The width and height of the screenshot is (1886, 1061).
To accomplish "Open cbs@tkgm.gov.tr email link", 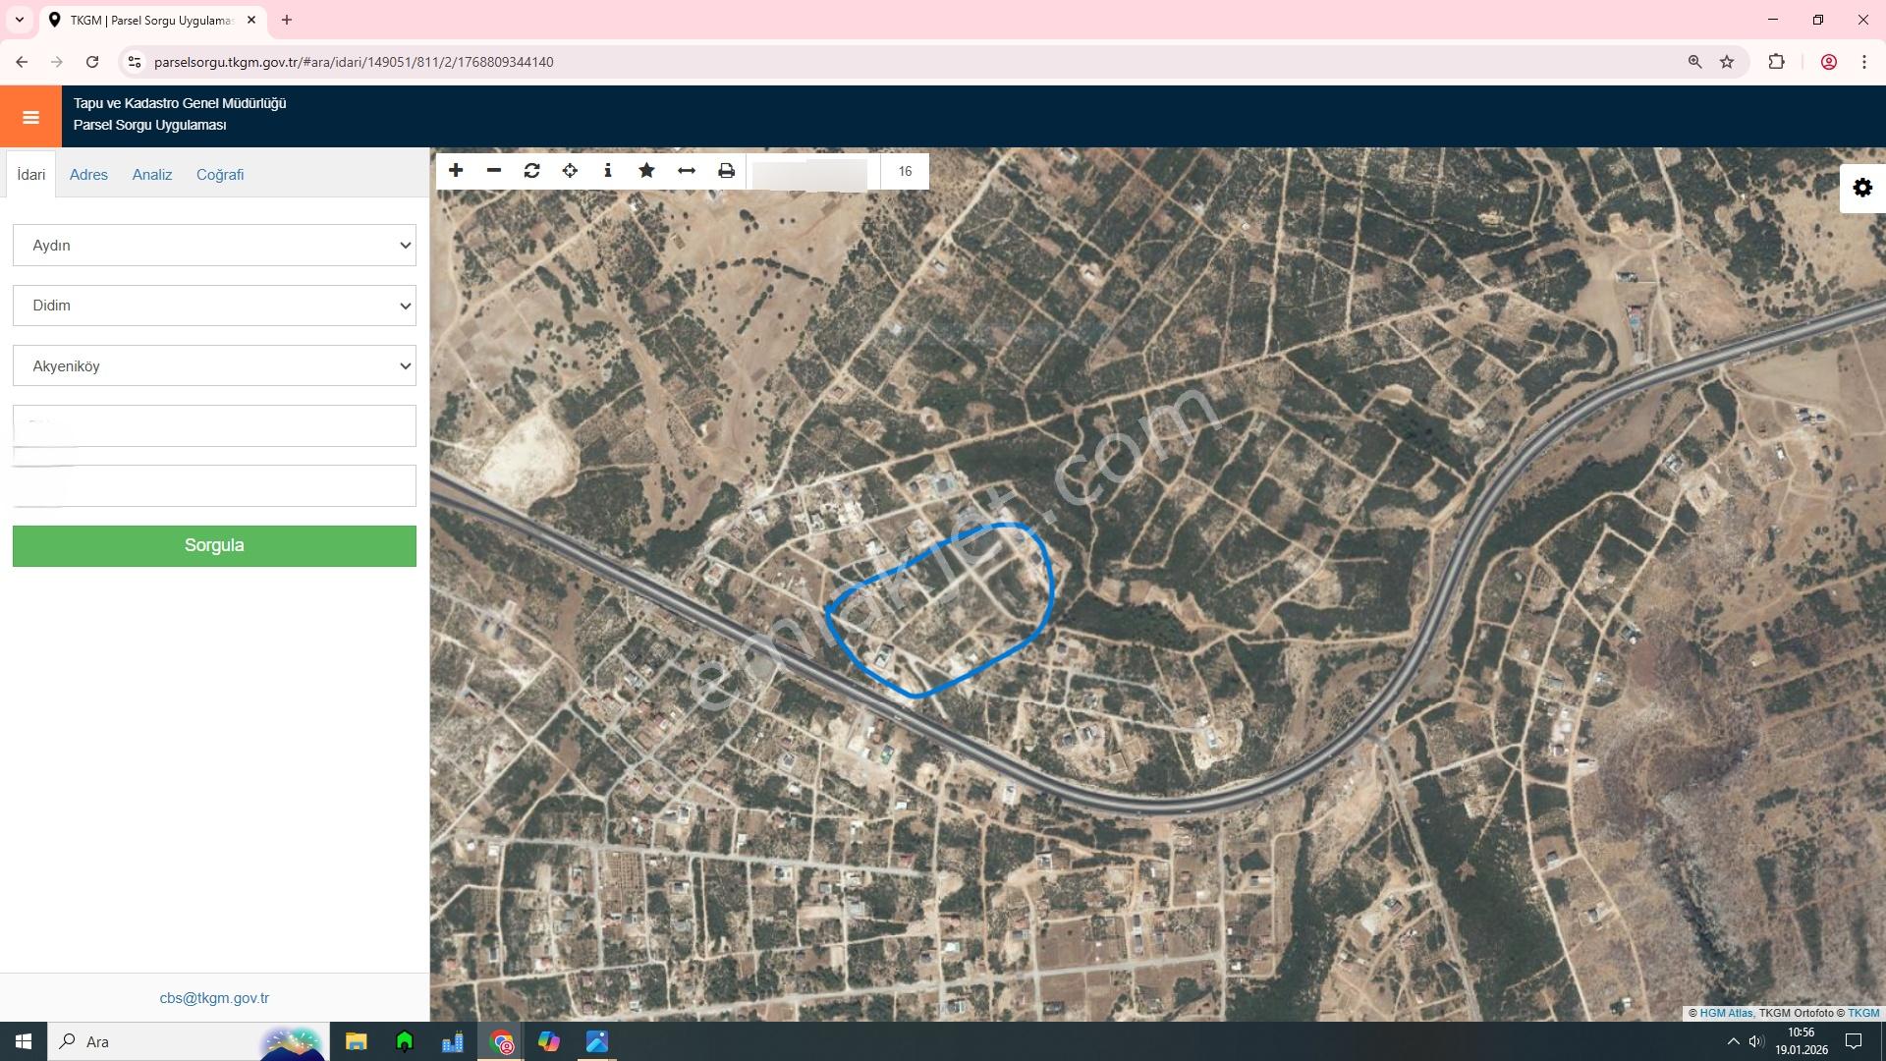I will pyautogui.click(x=214, y=998).
